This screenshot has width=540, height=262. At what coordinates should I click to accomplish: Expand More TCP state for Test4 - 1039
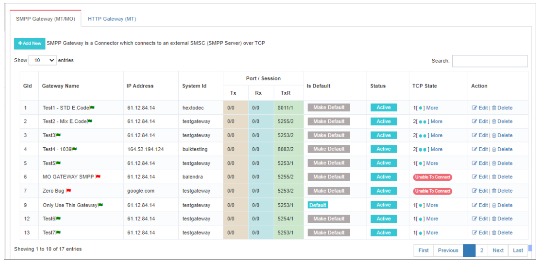tap(437, 149)
